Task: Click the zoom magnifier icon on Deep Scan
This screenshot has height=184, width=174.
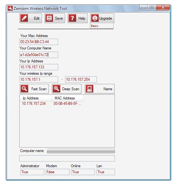Action: (x=57, y=89)
